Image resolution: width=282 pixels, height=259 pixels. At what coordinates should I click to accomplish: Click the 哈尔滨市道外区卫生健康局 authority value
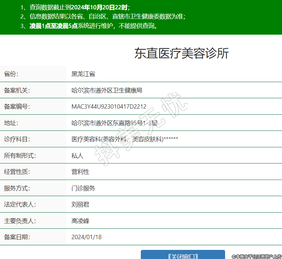[x=107, y=90]
